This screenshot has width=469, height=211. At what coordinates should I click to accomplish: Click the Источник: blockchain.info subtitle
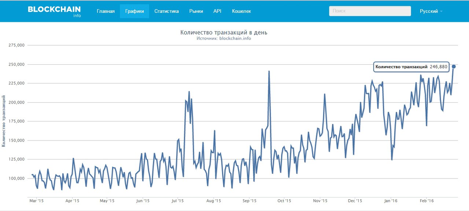click(x=224, y=38)
